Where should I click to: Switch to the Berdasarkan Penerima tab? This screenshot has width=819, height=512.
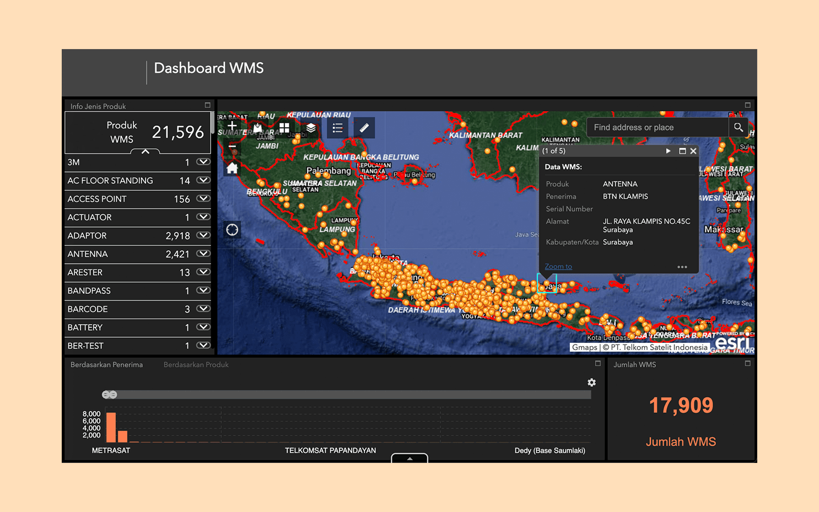click(x=106, y=365)
